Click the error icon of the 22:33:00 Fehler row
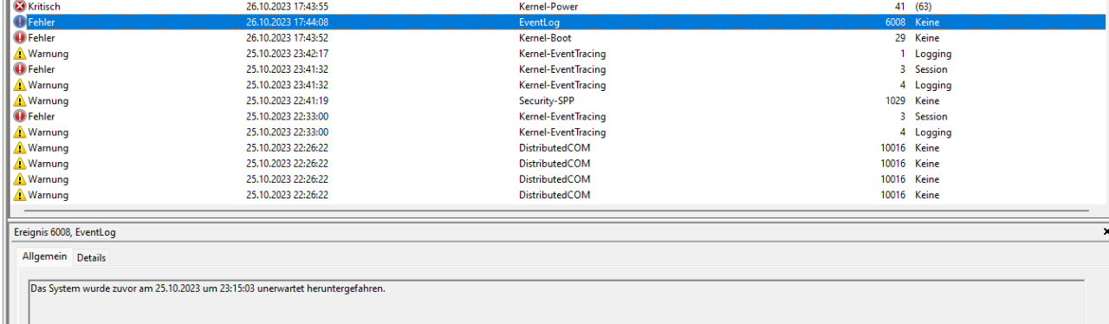Image resolution: width=1109 pixels, height=324 pixels. 20,116
